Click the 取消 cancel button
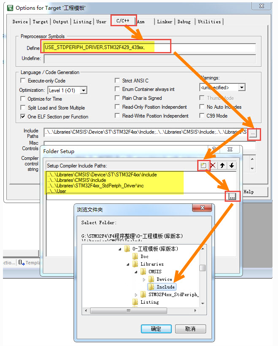 point(190,329)
